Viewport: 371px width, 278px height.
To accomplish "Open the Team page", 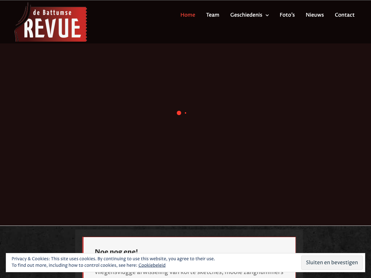I will pos(213,15).
